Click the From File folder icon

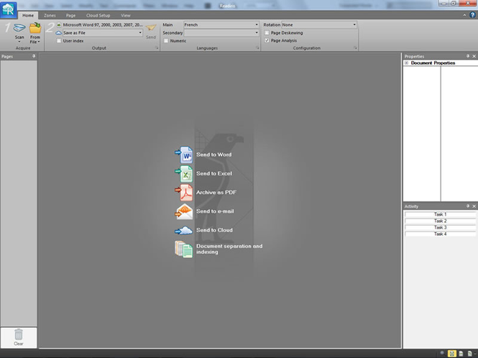(x=35, y=28)
